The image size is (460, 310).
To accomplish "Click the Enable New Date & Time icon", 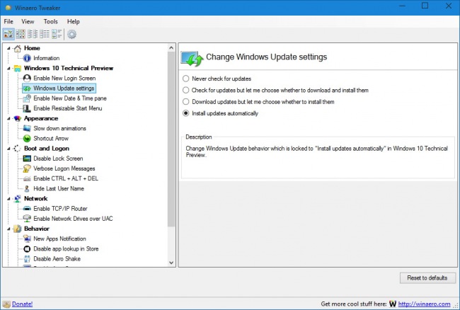I will 27,98.
